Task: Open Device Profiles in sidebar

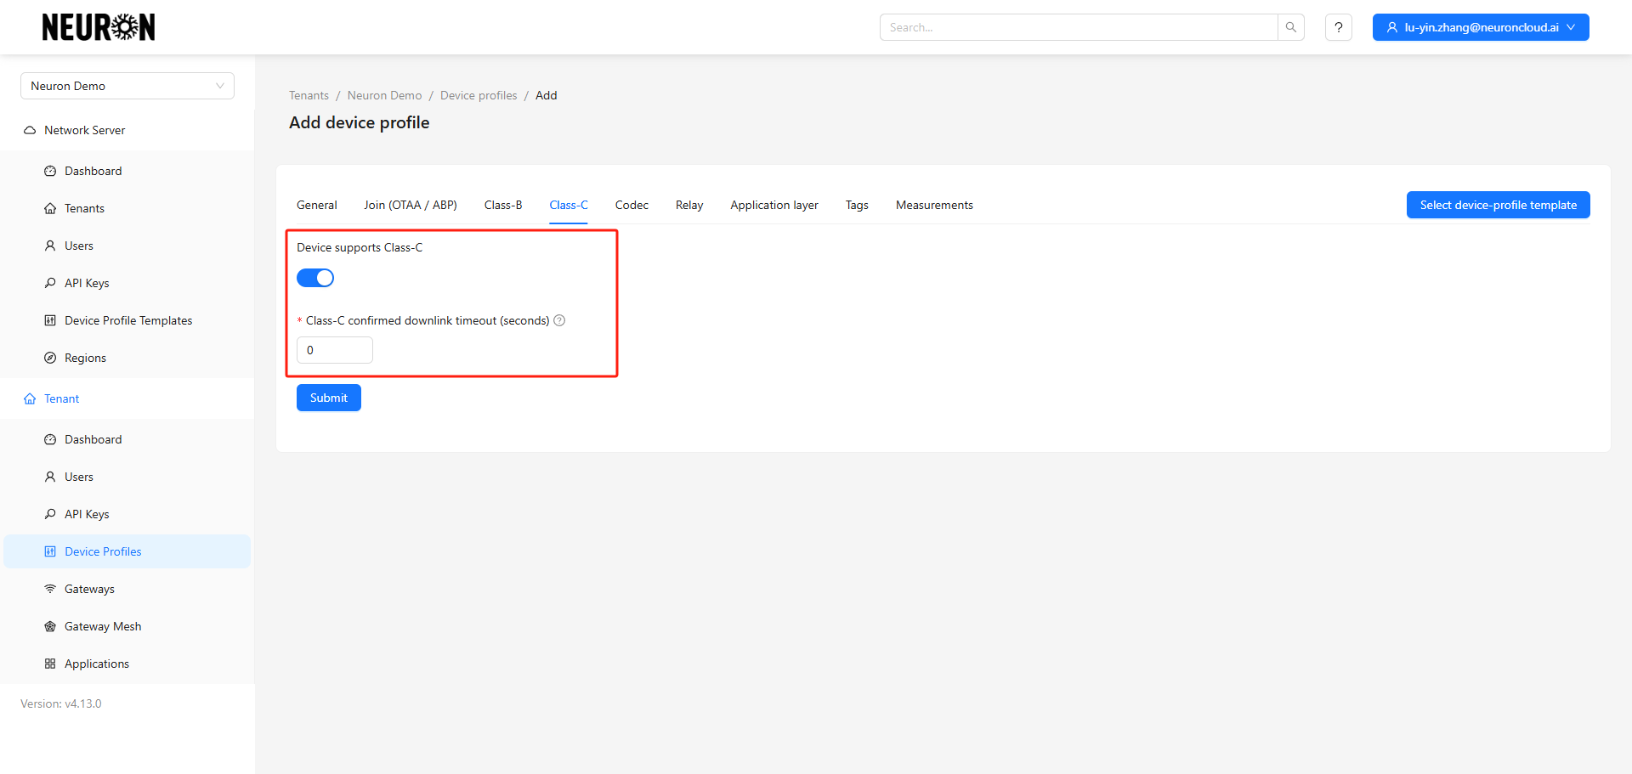Action: tap(127, 551)
